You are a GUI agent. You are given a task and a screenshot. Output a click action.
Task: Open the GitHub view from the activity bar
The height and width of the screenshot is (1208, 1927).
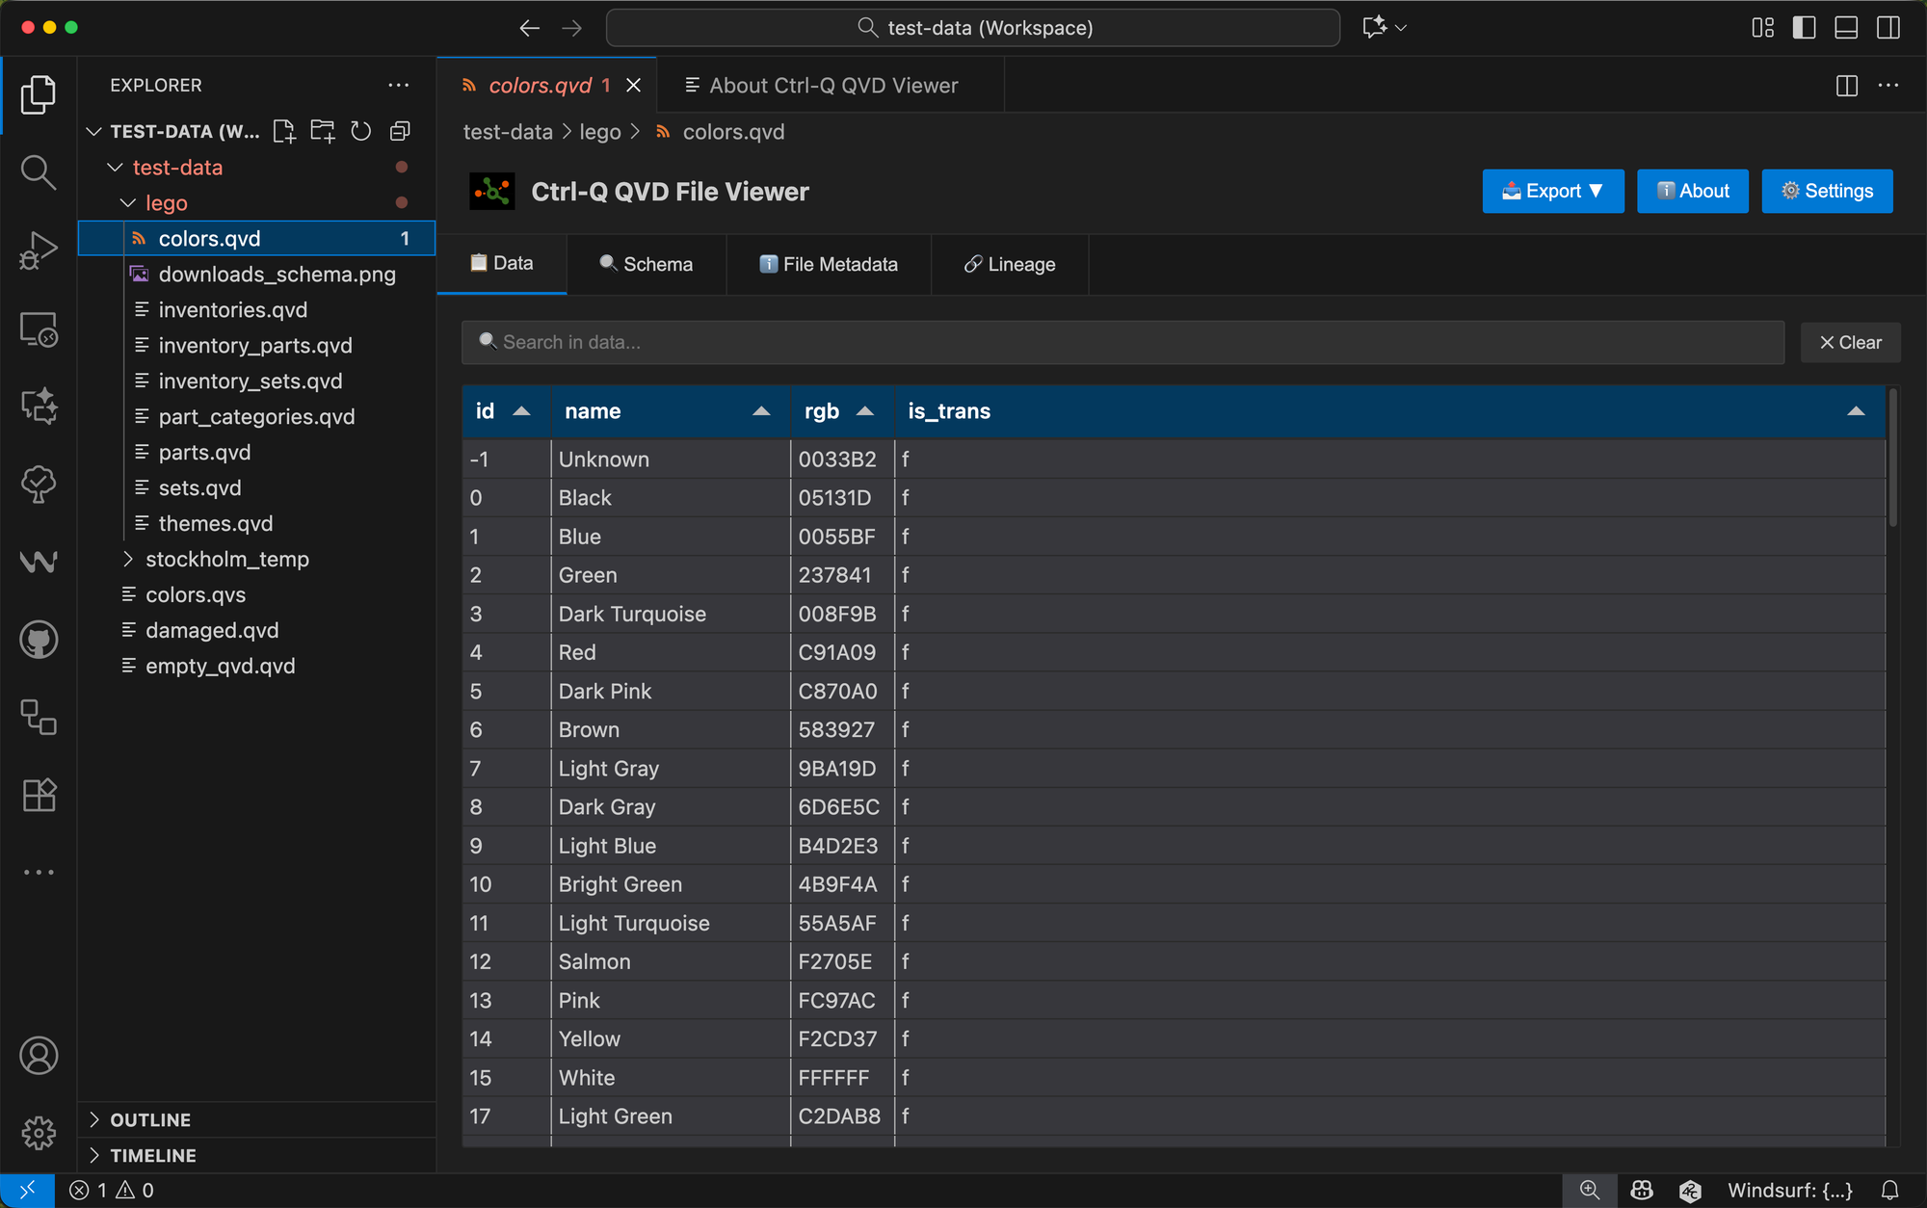coord(39,639)
